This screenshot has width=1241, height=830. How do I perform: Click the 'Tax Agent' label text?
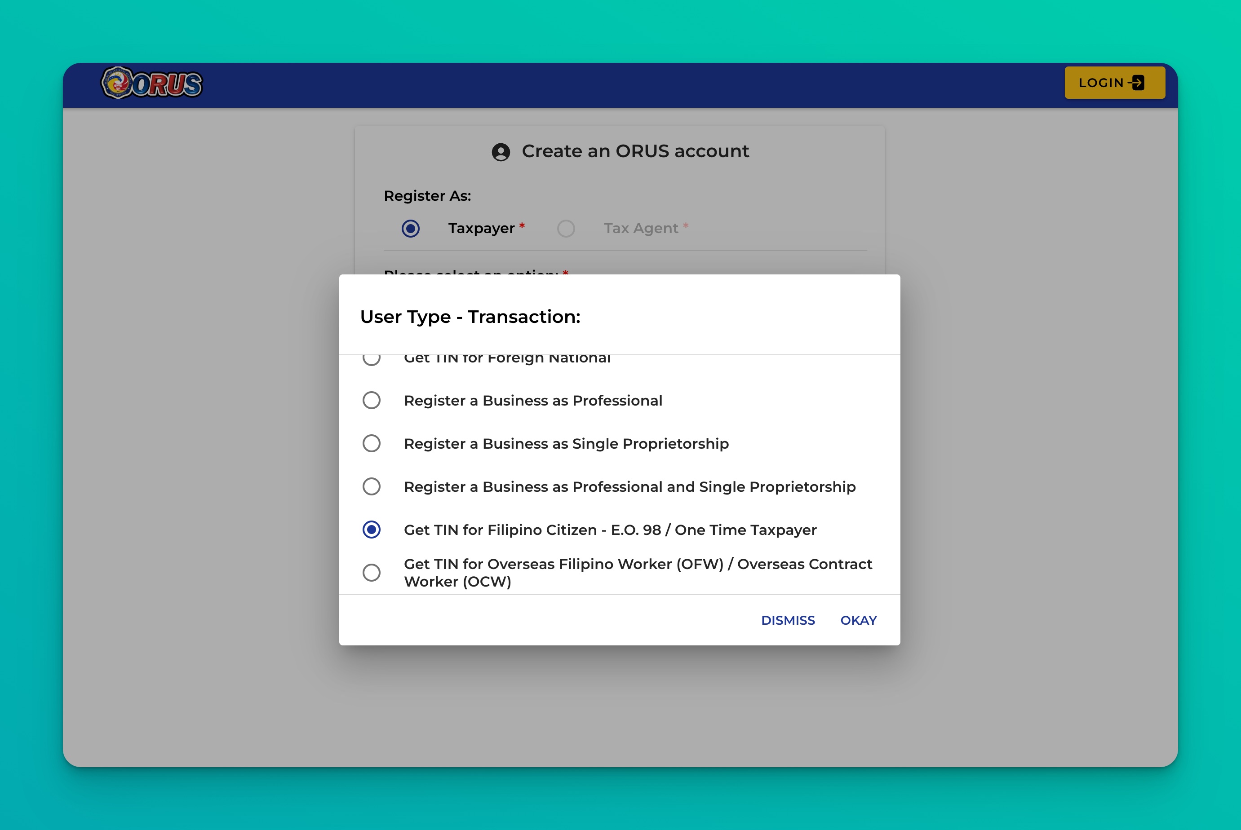[x=641, y=228]
